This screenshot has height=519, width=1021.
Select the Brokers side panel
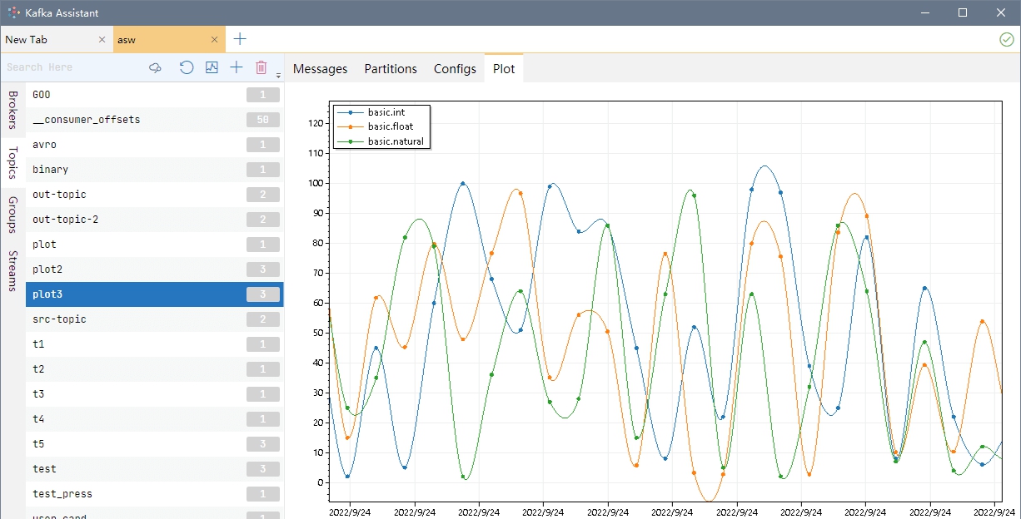point(12,110)
